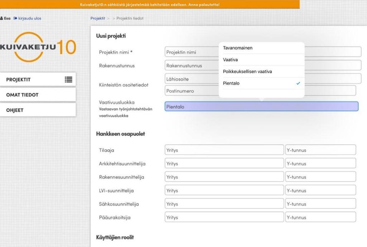Select the LVI-suunnittelija Yritys field
367x247 pixels.
pos(224,190)
